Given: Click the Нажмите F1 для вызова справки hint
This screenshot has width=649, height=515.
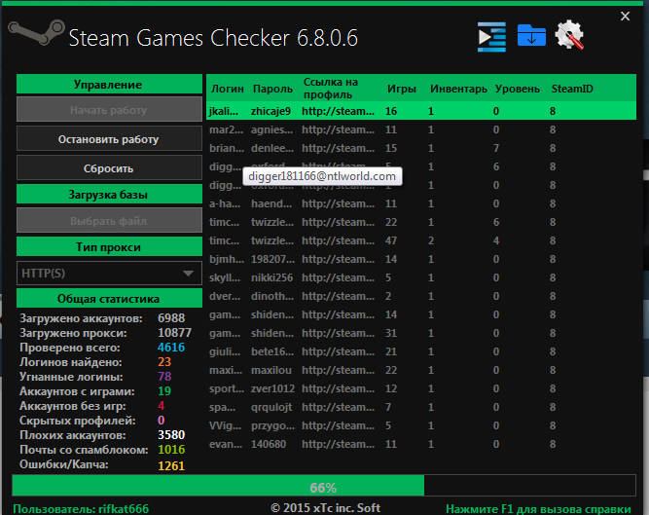Looking at the screenshot, I should pos(538,508).
